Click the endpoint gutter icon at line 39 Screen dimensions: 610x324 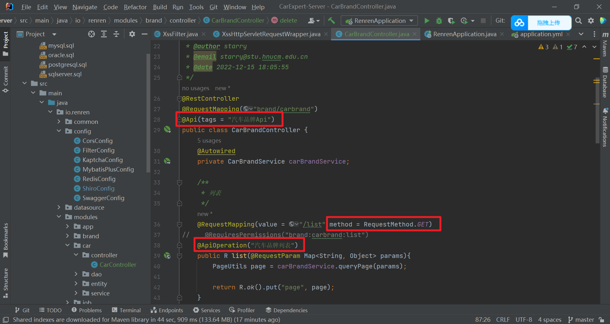pyautogui.click(x=167, y=255)
